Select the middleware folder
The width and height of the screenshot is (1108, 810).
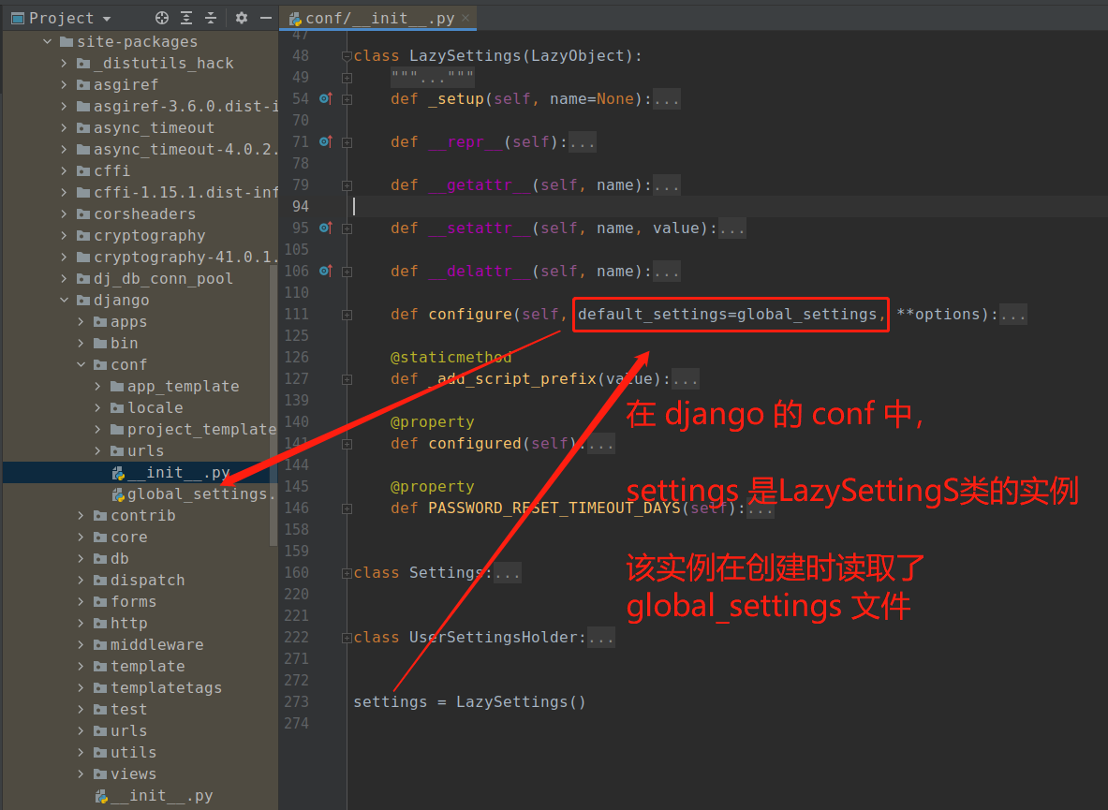149,645
